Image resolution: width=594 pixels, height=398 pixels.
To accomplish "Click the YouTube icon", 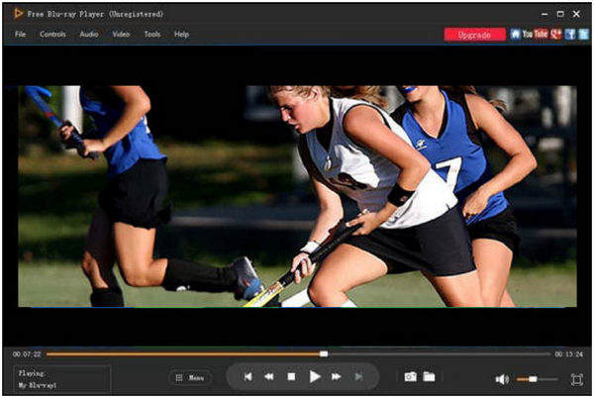I will point(535,34).
